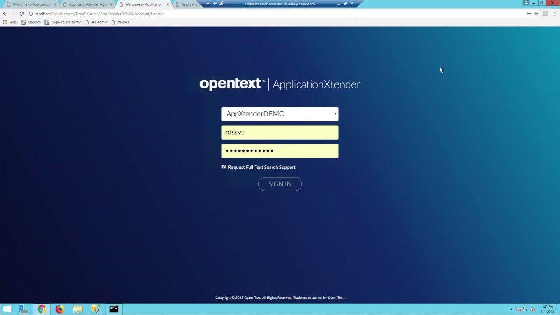
Task: Close the ApplicationXtender Admin tab
Action: (111, 4)
